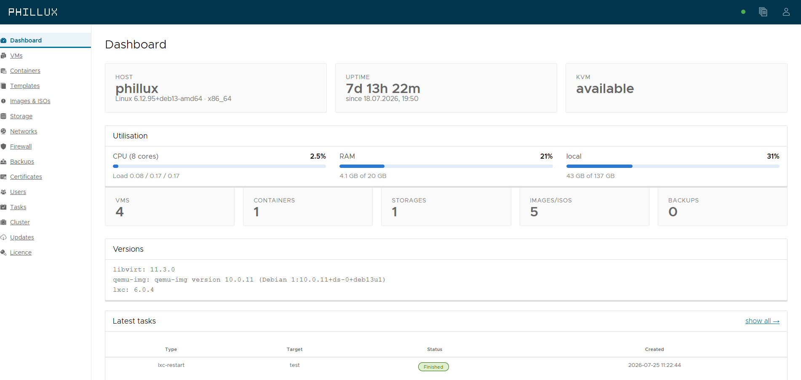801x380 pixels.
Task: Open the documents icon in top bar
Action: coord(763,12)
